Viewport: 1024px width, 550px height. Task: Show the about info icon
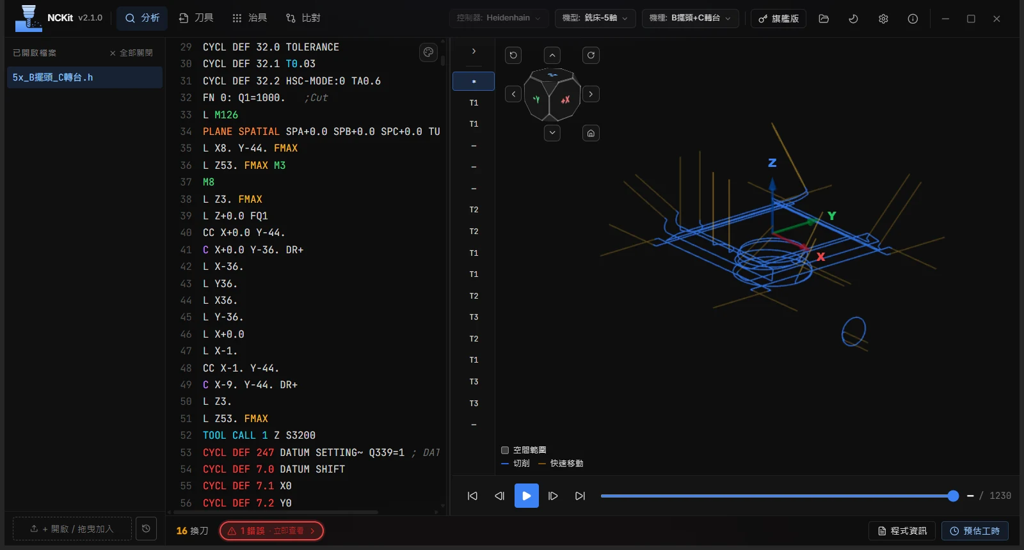(x=913, y=19)
